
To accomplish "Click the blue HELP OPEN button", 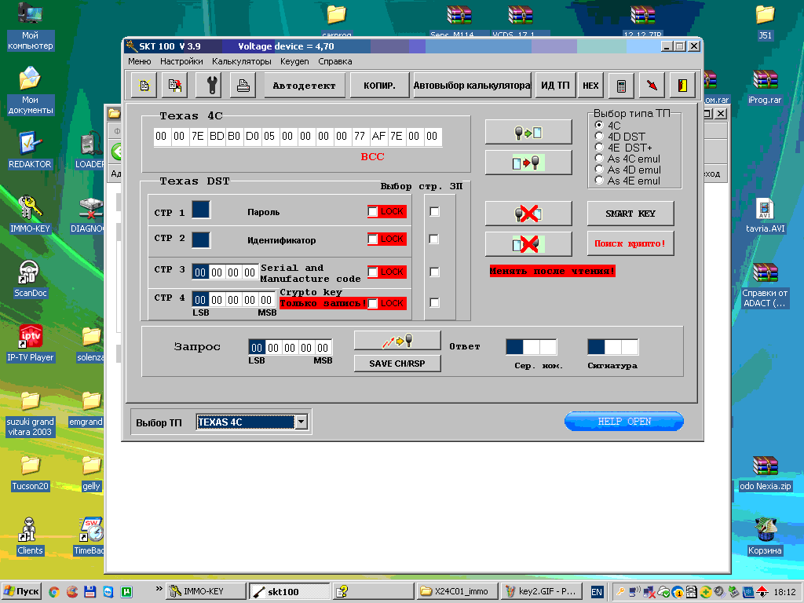I will pyautogui.click(x=623, y=422).
